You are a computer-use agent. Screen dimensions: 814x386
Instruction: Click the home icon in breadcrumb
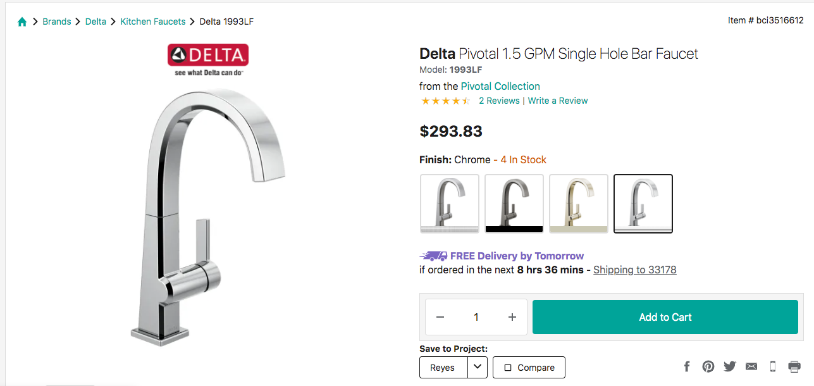click(22, 22)
